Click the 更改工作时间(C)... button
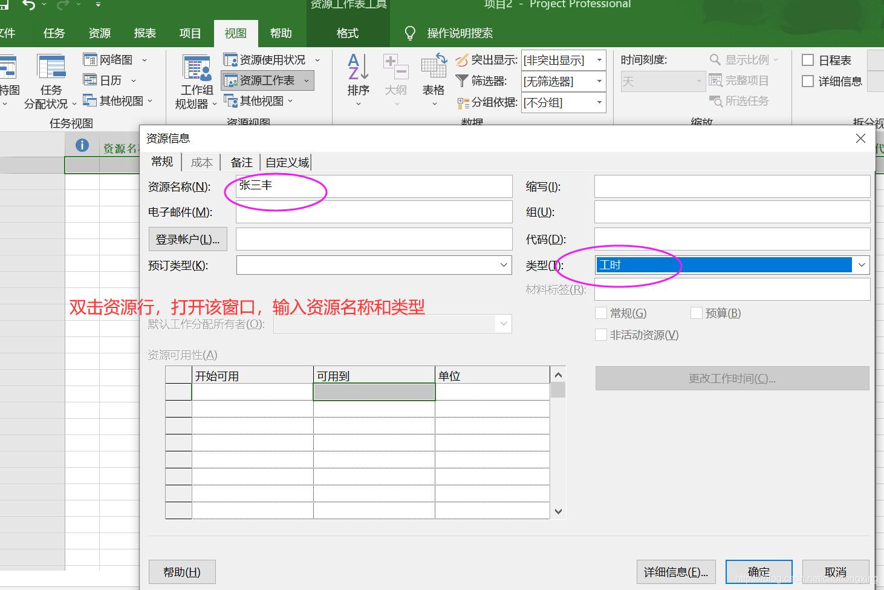Screen dimensions: 884x590 point(732,378)
